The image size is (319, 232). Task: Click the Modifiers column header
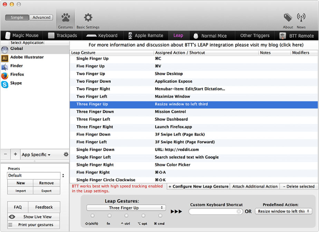tap(304, 52)
